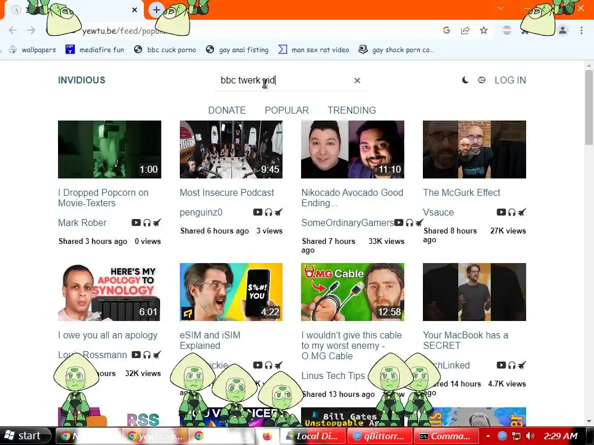Switch to the TRENDING feed
594x445 pixels.
(352, 110)
